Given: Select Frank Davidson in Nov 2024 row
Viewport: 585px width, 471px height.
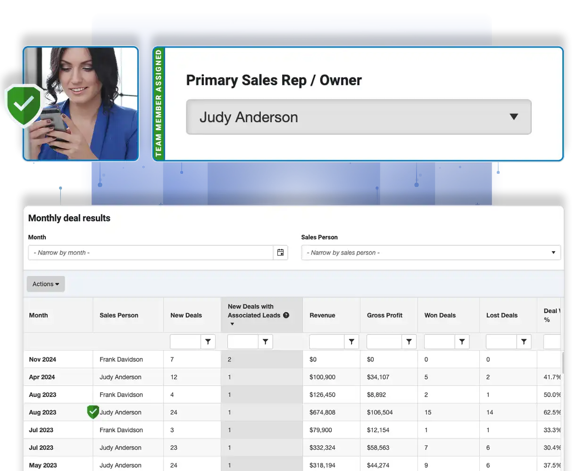Looking at the screenshot, I should (121, 359).
